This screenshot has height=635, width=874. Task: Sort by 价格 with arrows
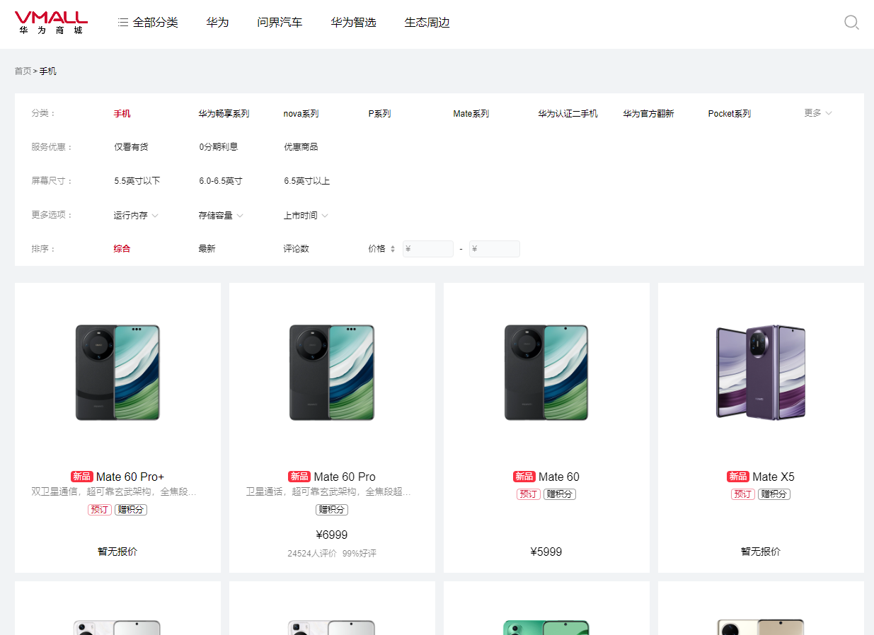tap(381, 249)
